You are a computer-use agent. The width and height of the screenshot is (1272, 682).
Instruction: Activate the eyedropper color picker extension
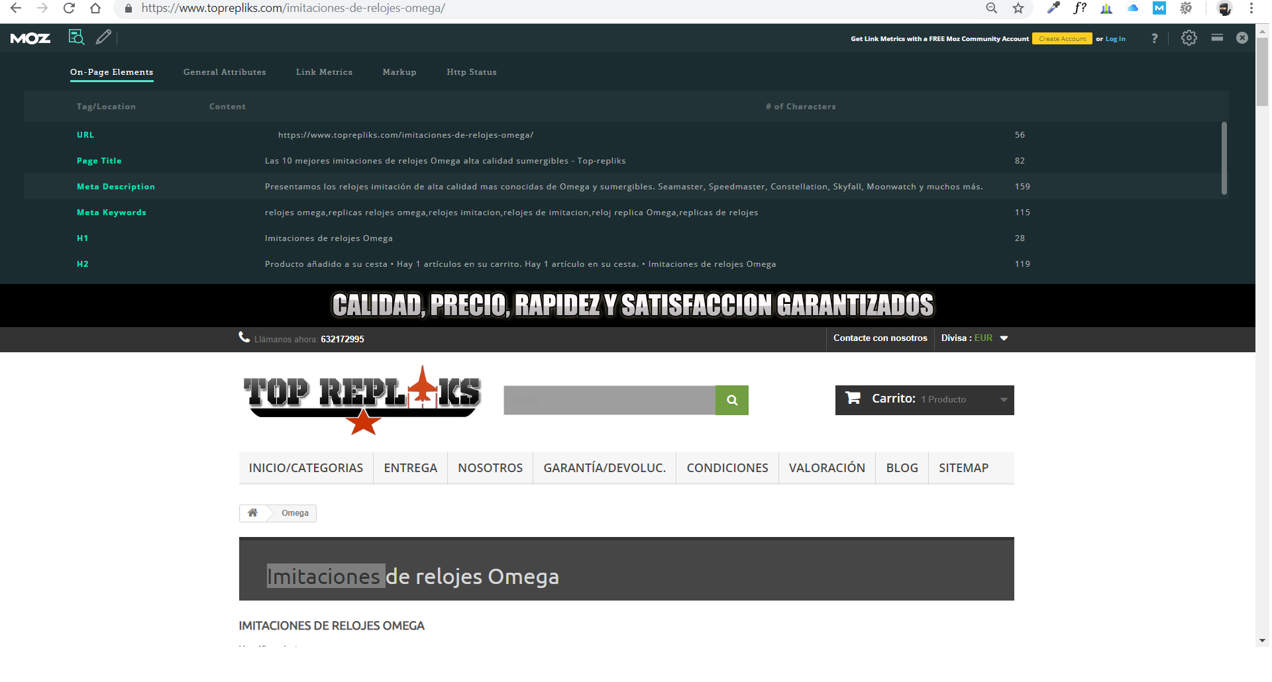tap(1053, 8)
